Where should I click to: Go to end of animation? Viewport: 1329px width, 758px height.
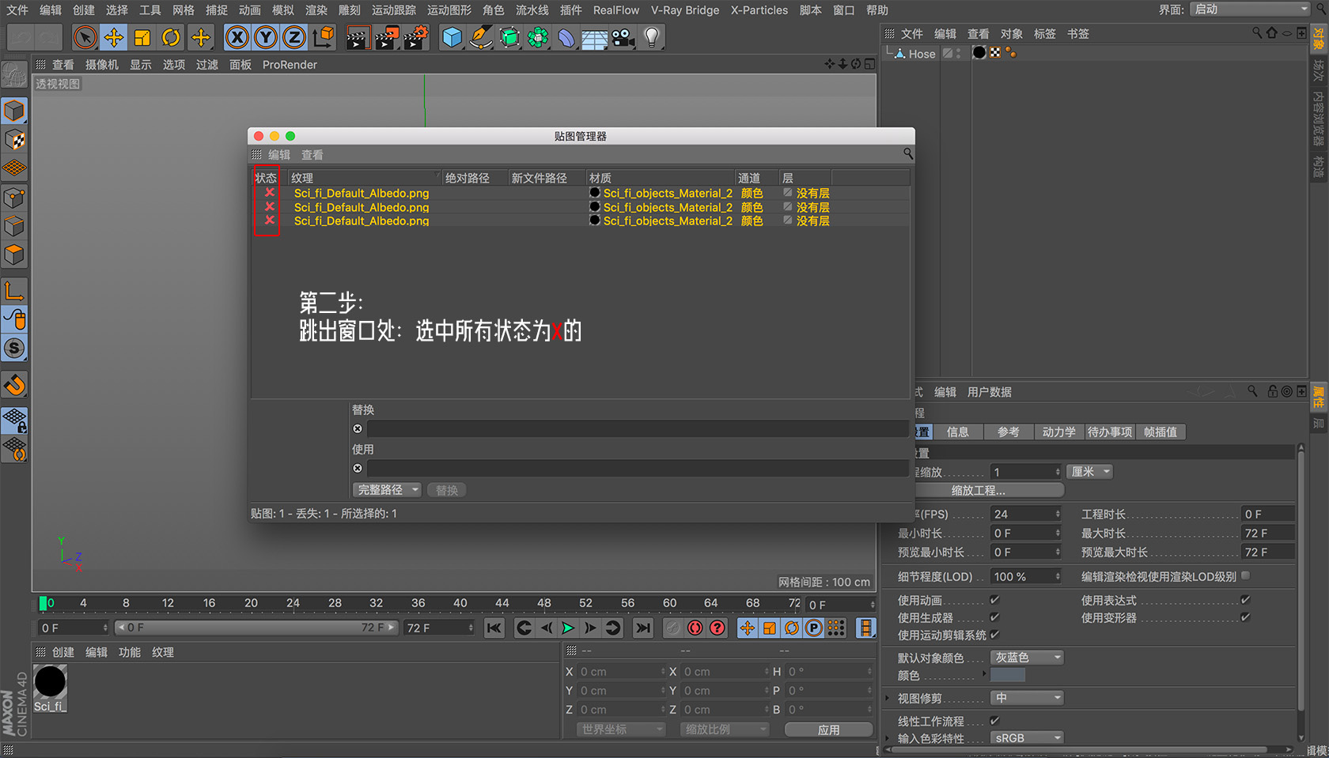click(x=643, y=628)
